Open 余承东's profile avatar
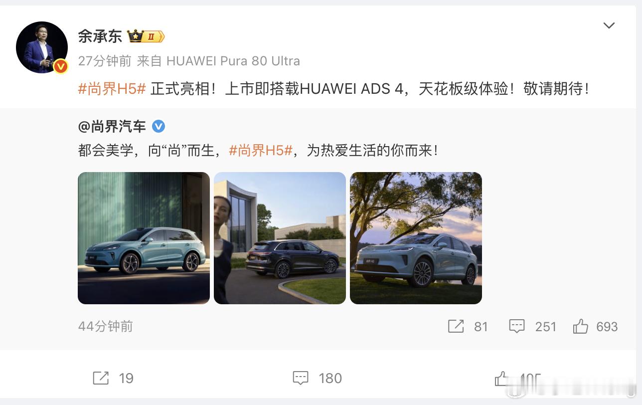The image size is (642, 405). [x=42, y=47]
